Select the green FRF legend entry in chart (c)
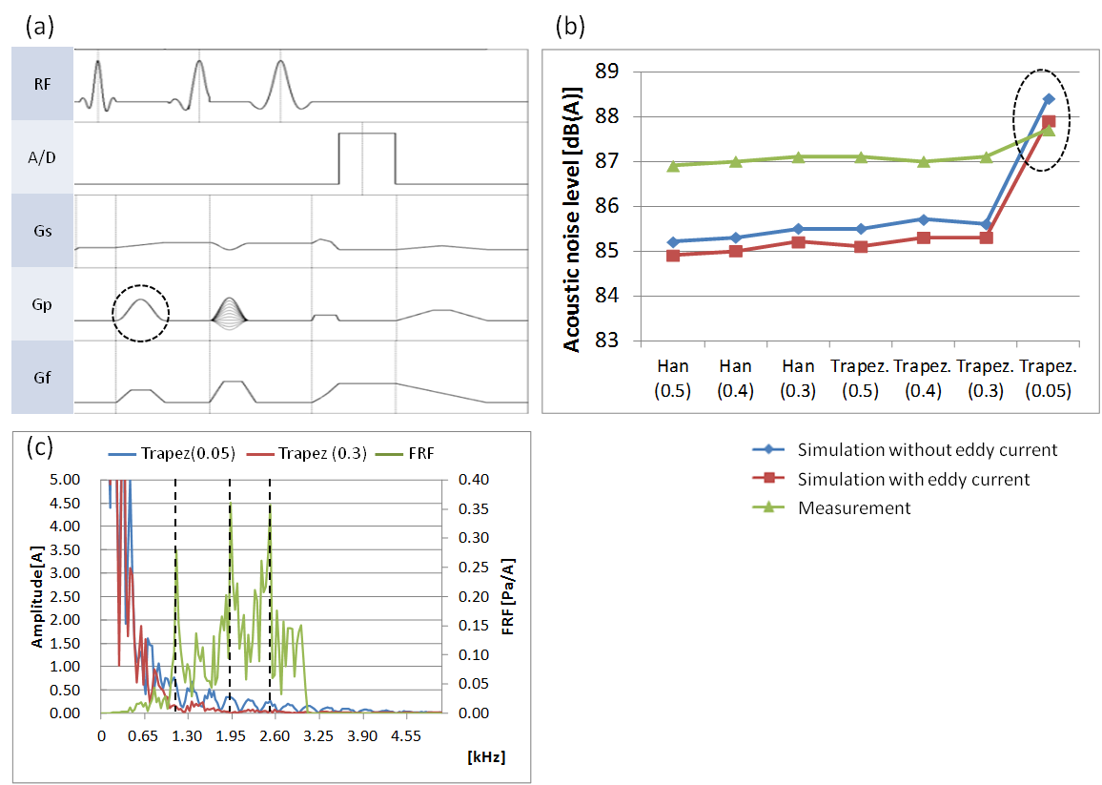This screenshot has height=785, width=1102. click(x=416, y=454)
